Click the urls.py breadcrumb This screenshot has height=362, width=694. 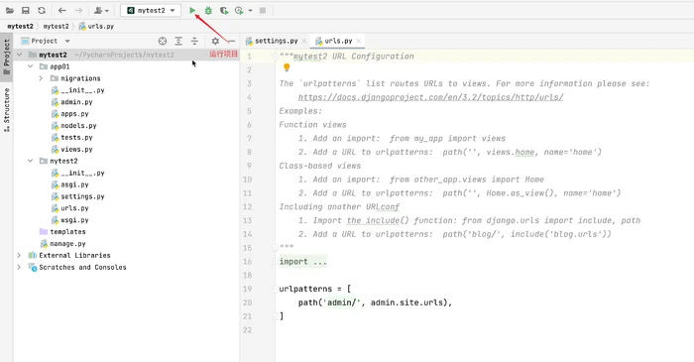coord(96,26)
